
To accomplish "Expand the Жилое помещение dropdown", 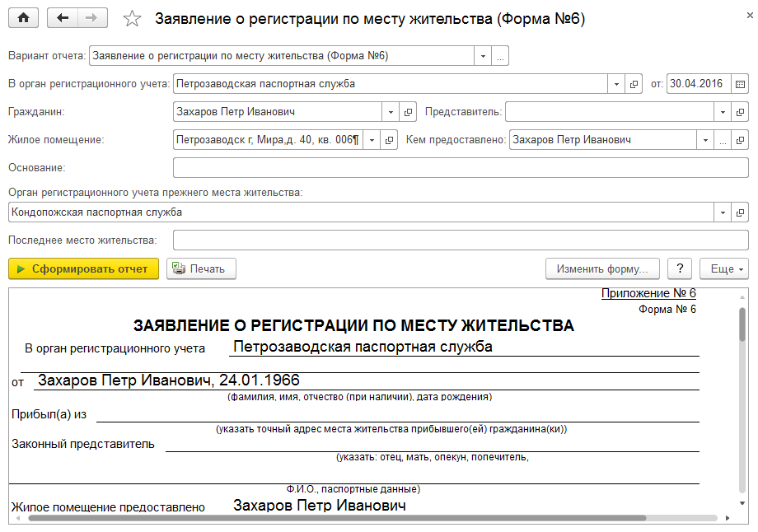I will coord(372,140).
